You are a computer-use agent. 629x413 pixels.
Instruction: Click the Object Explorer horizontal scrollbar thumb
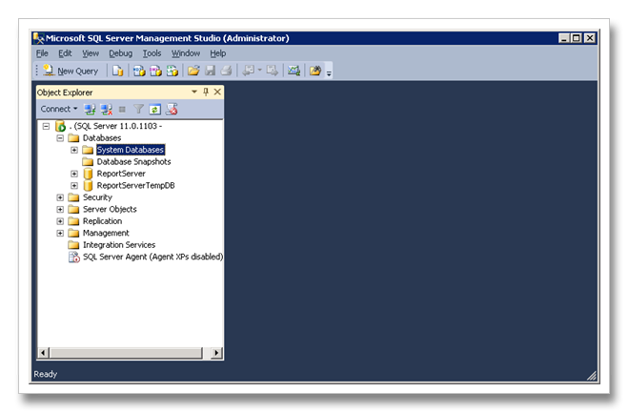click(126, 353)
